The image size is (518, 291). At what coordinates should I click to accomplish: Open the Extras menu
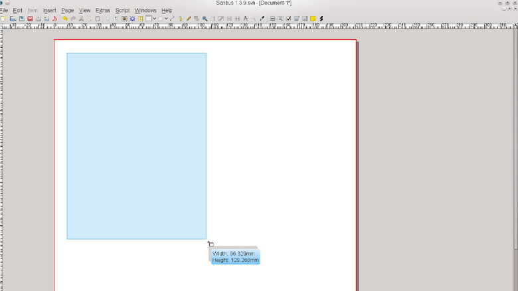click(103, 11)
